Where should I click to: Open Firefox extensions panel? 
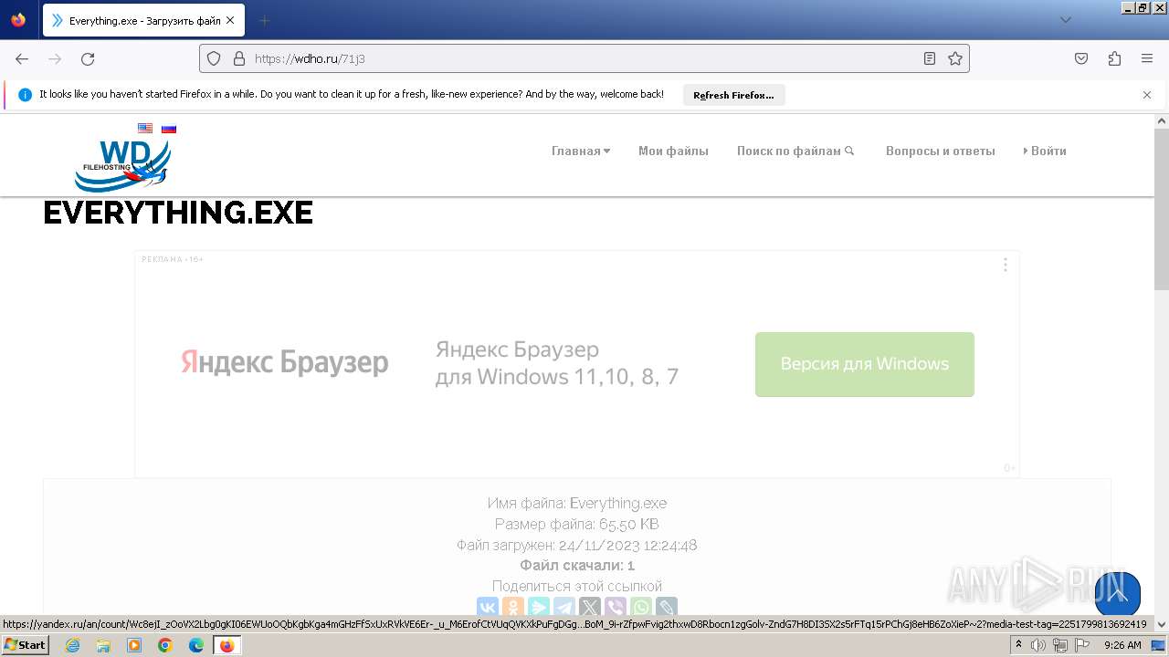tap(1114, 58)
